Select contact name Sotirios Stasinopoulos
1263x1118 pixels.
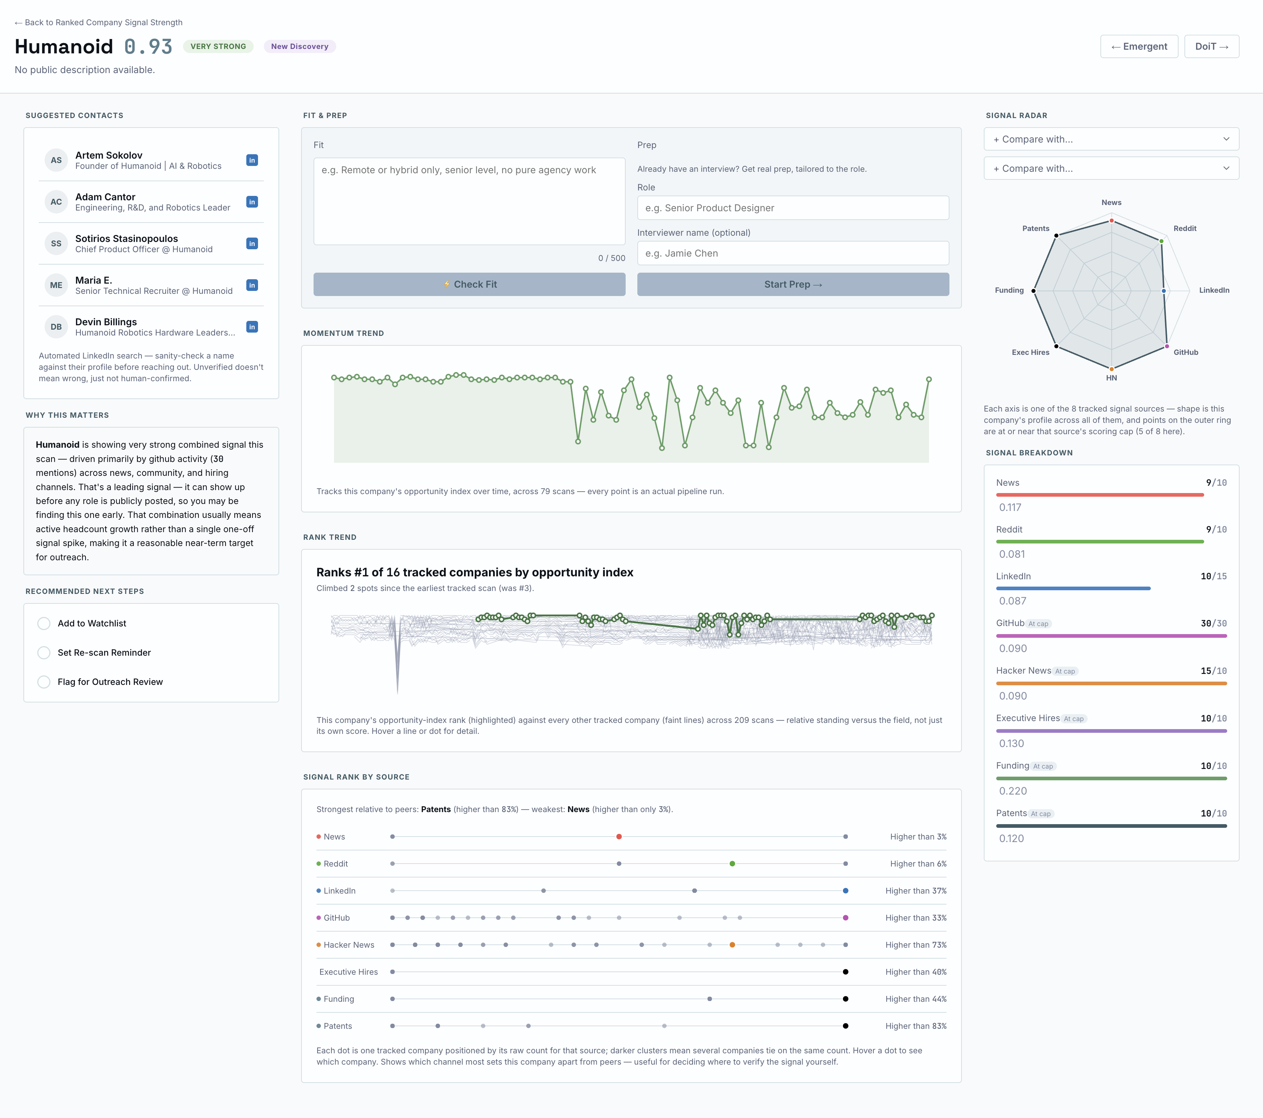(x=127, y=239)
